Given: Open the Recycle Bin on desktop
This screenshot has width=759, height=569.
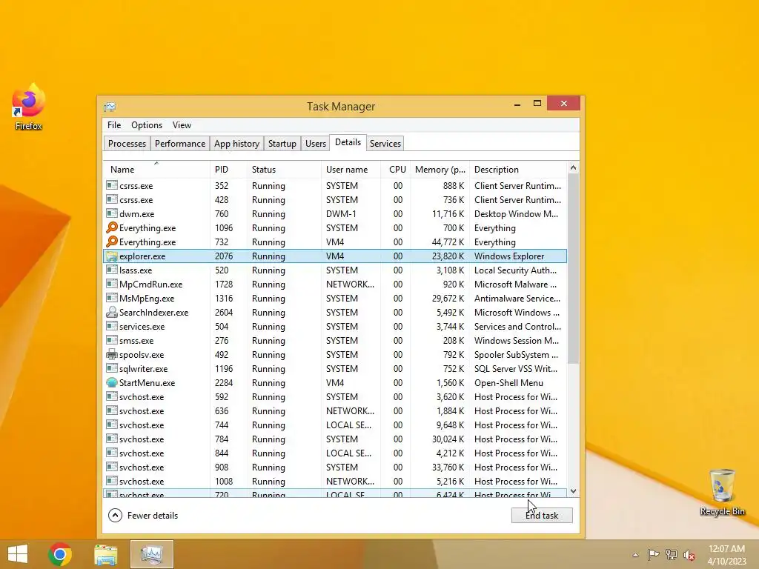Looking at the screenshot, I should 722,492.
